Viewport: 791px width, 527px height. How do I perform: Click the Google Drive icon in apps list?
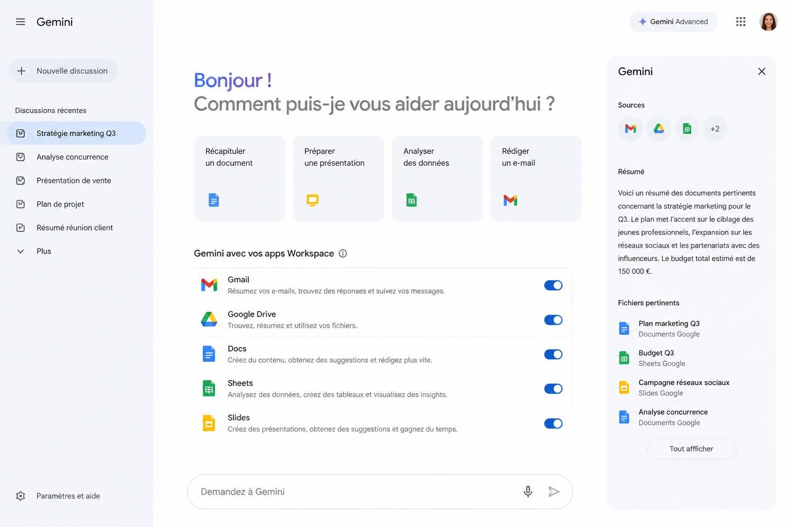pos(209,319)
